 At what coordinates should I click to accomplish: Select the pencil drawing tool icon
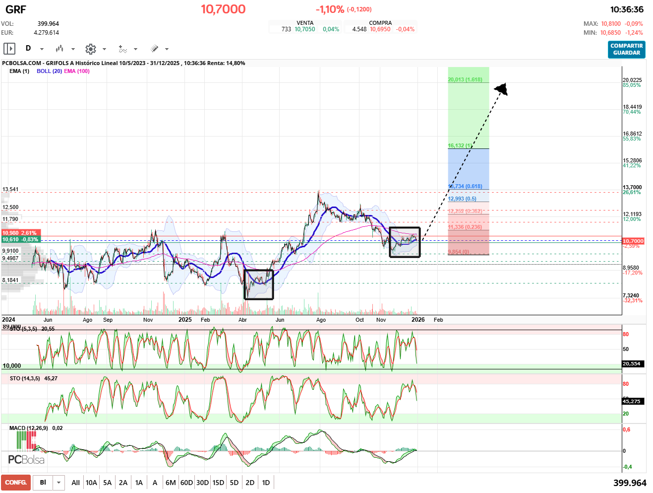click(154, 49)
